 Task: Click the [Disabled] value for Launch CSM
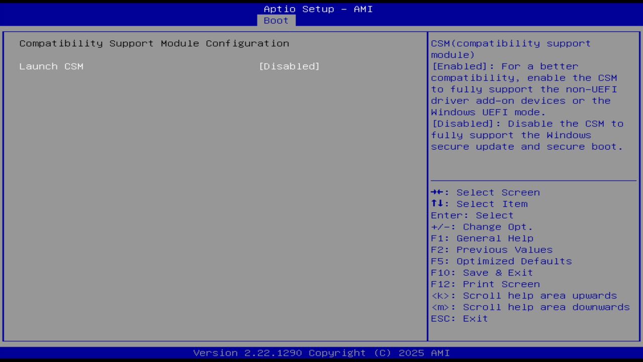coord(289,66)
